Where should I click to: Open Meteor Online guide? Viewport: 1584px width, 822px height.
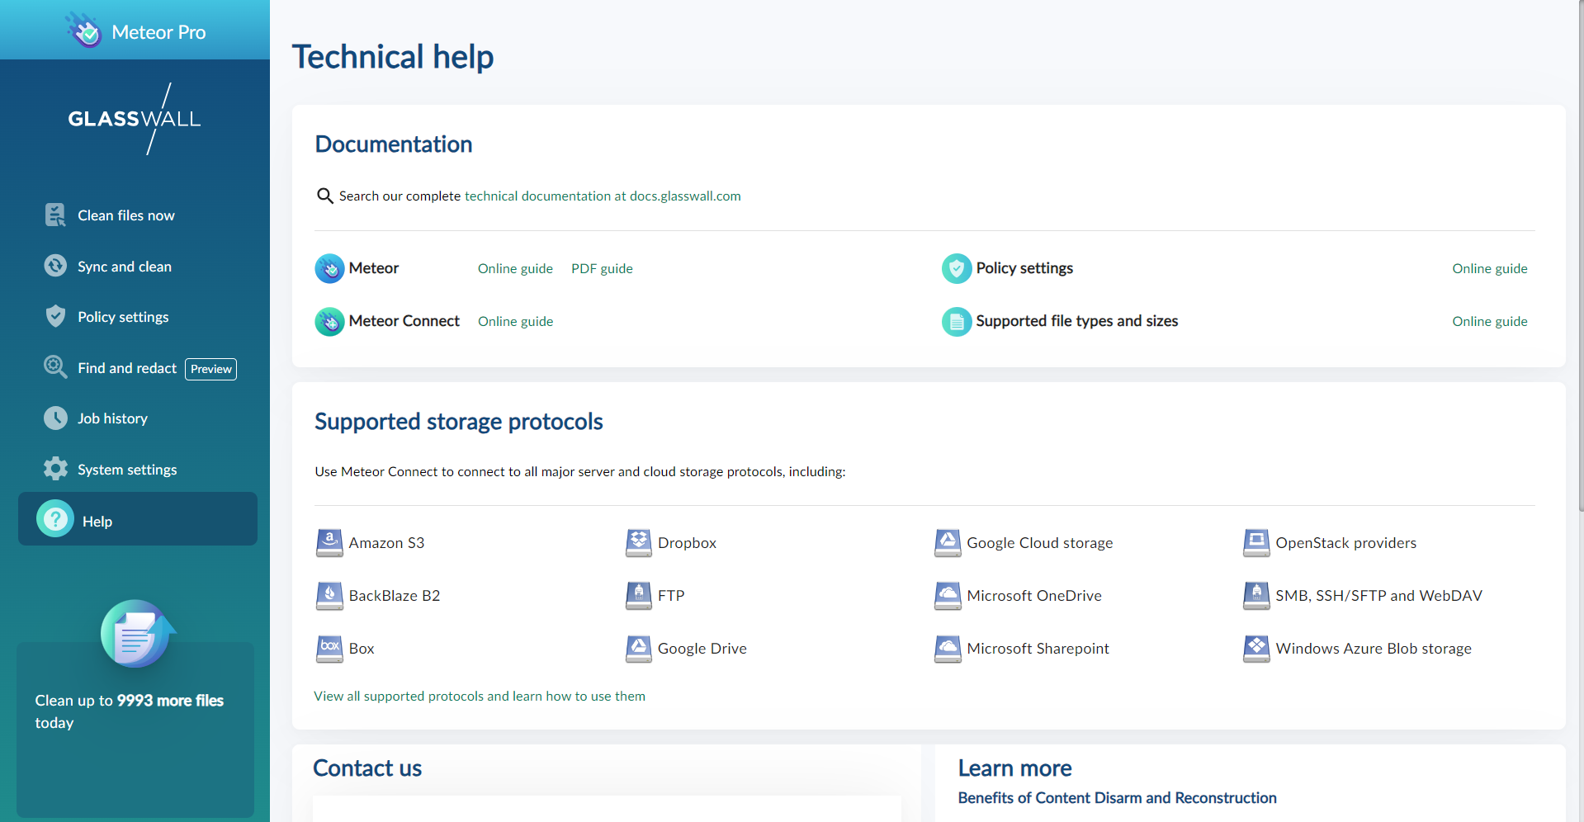[x=515, y=268]
